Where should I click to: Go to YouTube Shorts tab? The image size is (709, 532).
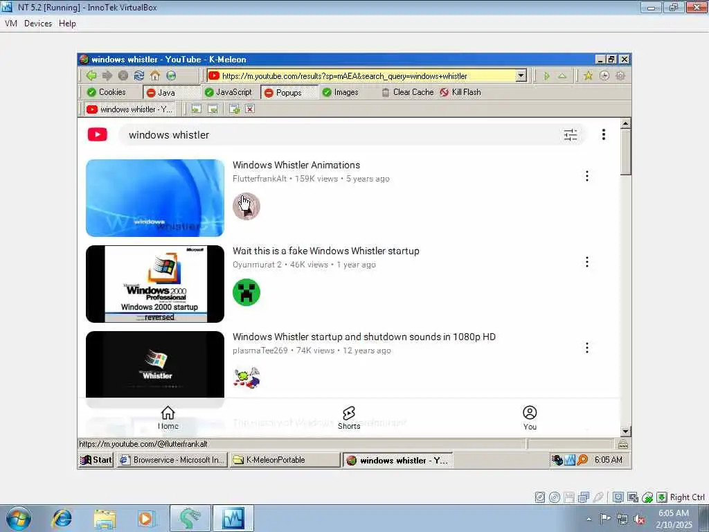(x=349, y=418)
